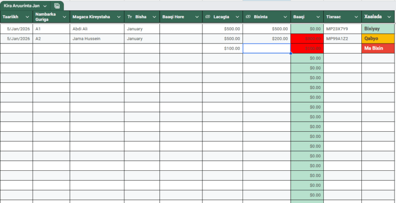Select the red Baaqi cell in Jama Hussein row
Image resolution: width=396 pixels, height=203 pixels.
307,39
